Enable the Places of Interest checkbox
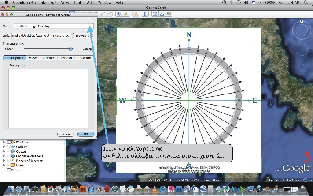 tap(9, 161)
